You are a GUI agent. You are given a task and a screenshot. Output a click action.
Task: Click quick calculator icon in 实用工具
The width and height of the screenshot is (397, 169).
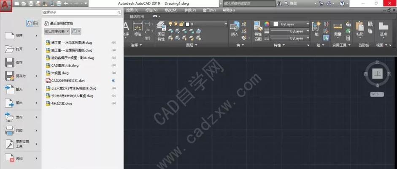click(348, 38)
